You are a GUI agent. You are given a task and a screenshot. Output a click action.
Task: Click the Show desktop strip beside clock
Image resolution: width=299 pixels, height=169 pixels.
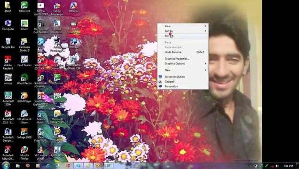(297, 166)
